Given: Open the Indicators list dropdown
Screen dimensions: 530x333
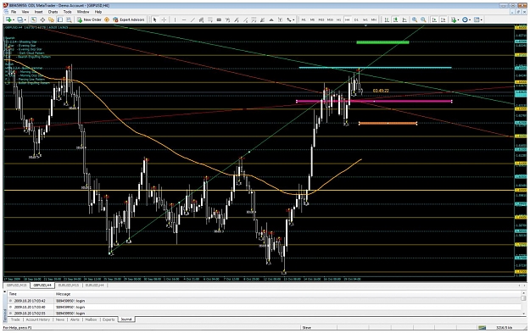Looking at the screenshot, I should (x=455, y=19).
